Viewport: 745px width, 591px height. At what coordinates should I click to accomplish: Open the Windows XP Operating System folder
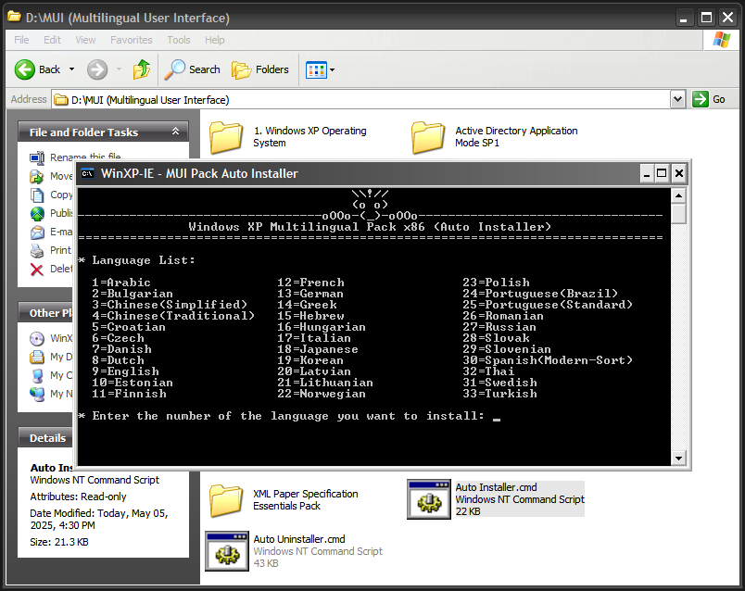tap(226, 137)
